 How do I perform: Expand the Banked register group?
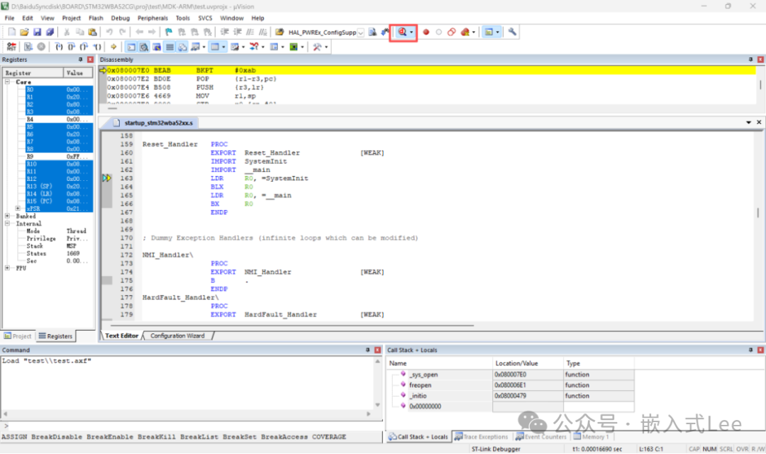pos(8,216)
